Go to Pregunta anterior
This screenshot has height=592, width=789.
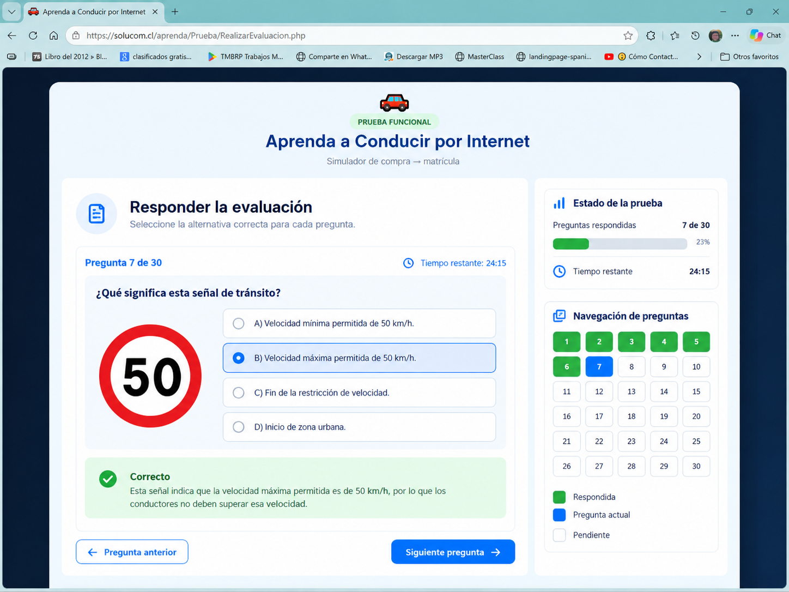132,552
